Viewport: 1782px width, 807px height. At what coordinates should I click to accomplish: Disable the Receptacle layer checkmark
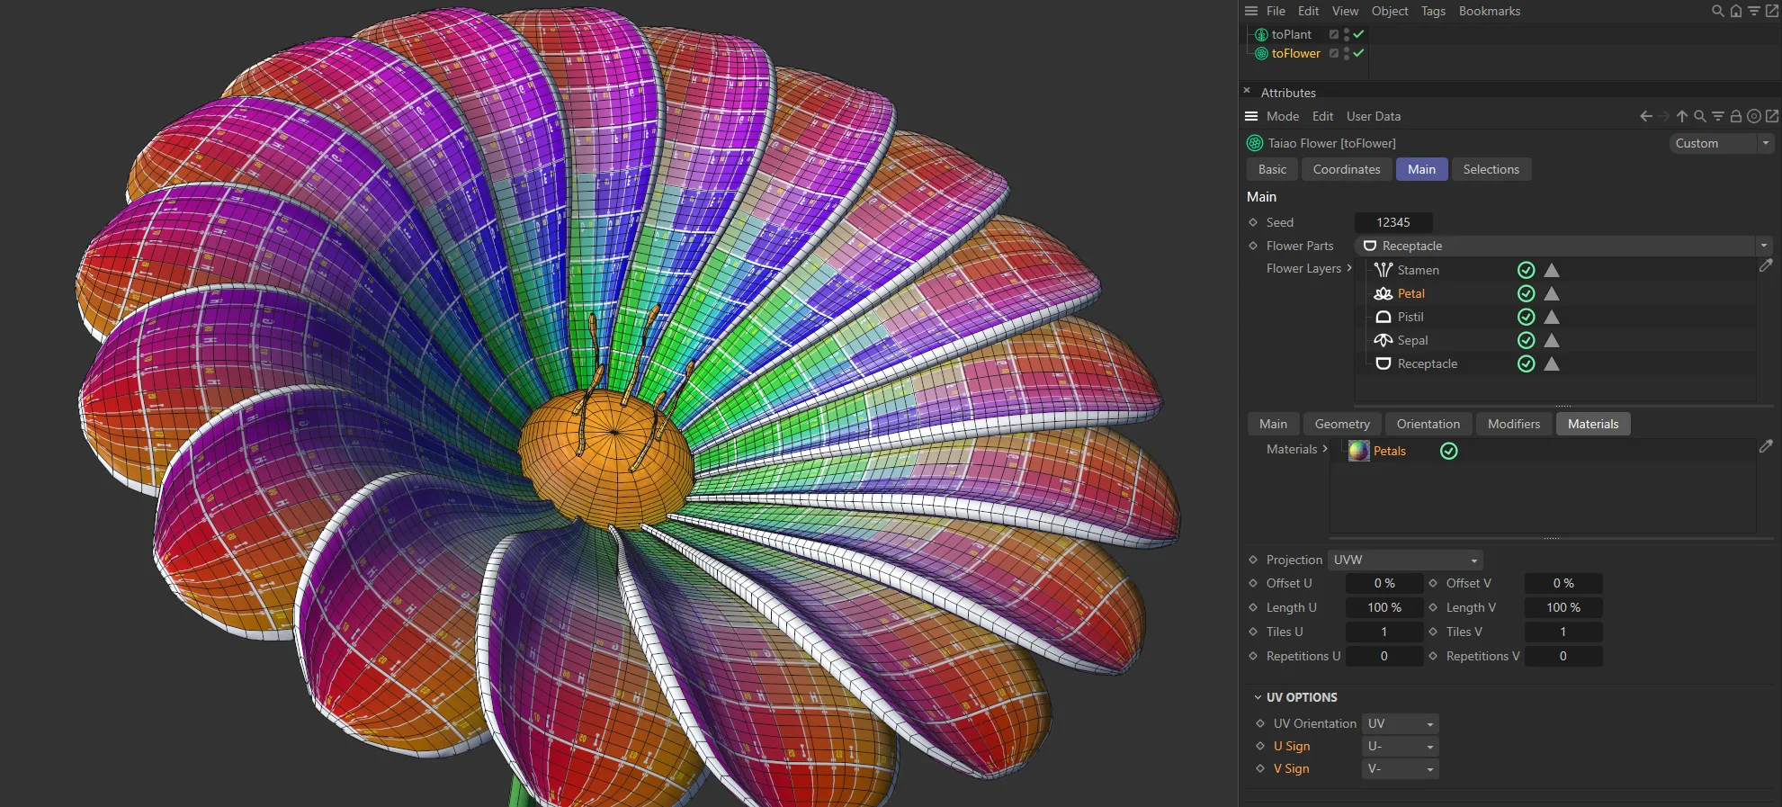[1526, 363]
